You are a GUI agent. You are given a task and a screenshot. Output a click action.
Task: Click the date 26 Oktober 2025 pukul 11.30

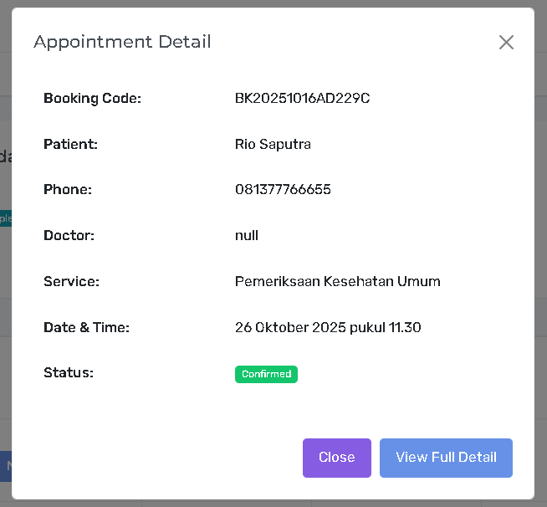(x=328, y=327)
